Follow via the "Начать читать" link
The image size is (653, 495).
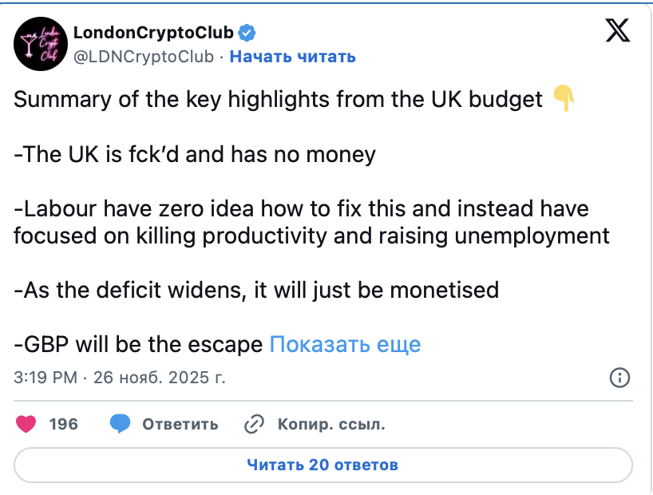click(292, 57)
